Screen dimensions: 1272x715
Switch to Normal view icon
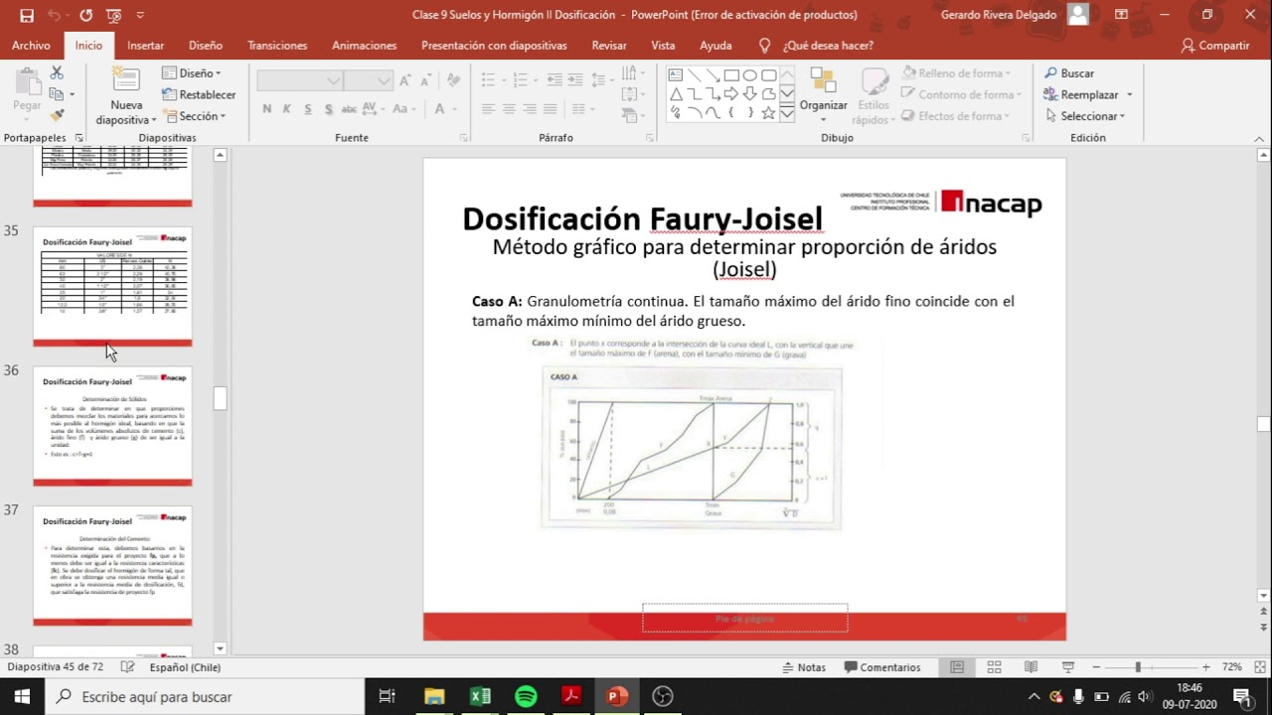[957, 667]
